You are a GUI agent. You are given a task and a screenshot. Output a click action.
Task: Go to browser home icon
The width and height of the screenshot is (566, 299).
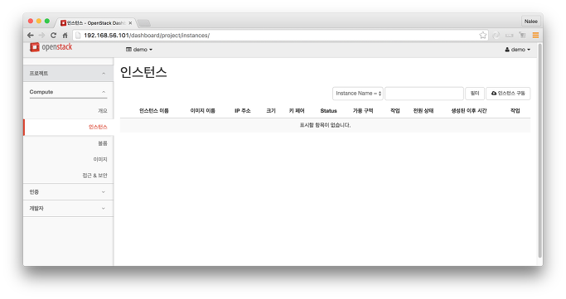pos(65,36)
